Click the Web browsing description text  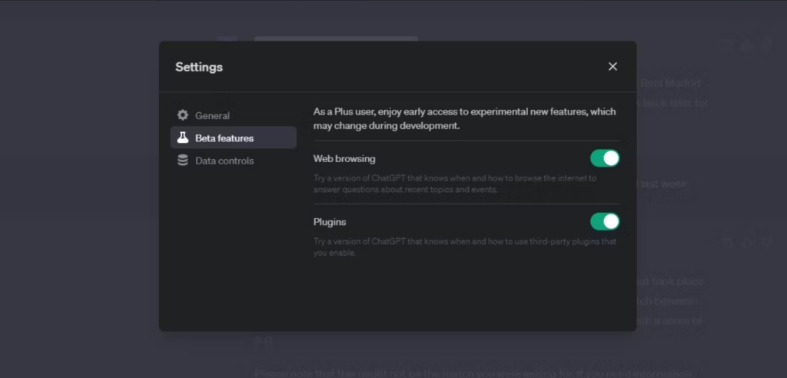[x=453, y=184]
